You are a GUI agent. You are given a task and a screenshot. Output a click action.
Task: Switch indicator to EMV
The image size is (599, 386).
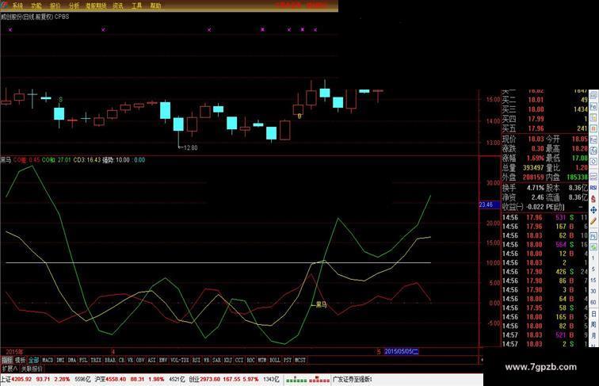(x=162, y=360)
